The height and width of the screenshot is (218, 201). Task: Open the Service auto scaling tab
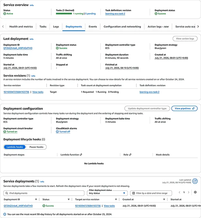pyautogui.click(x=185, y=26)
